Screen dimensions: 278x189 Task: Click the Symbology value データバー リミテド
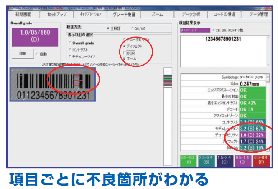[252, 77]
